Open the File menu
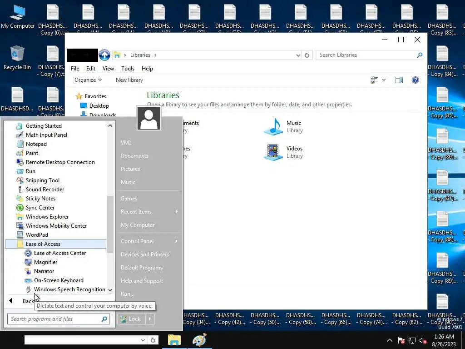 coord(75,69)
